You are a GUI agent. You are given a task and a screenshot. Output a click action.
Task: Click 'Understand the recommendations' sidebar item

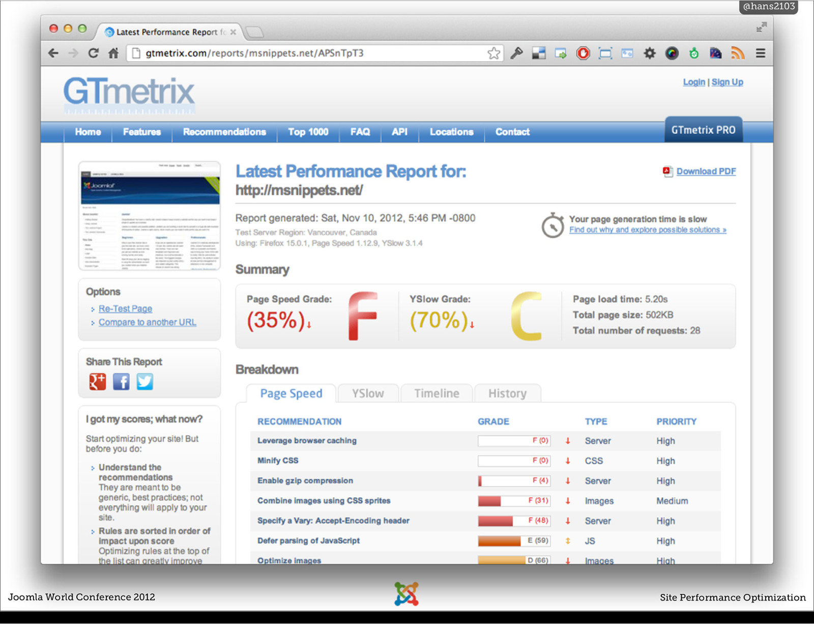pyautogui.click(x=135, y=472)
